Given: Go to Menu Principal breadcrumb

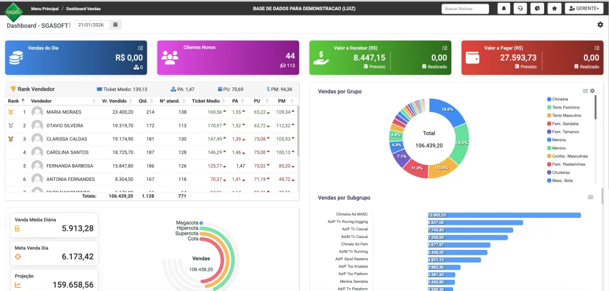Looking at the screenshot, I should [x=45, y=9].
